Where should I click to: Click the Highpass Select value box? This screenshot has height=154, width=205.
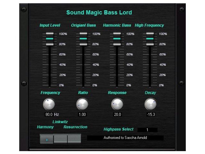147,130
